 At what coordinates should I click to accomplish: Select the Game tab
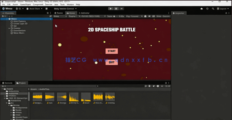click(x=71, y=13)
